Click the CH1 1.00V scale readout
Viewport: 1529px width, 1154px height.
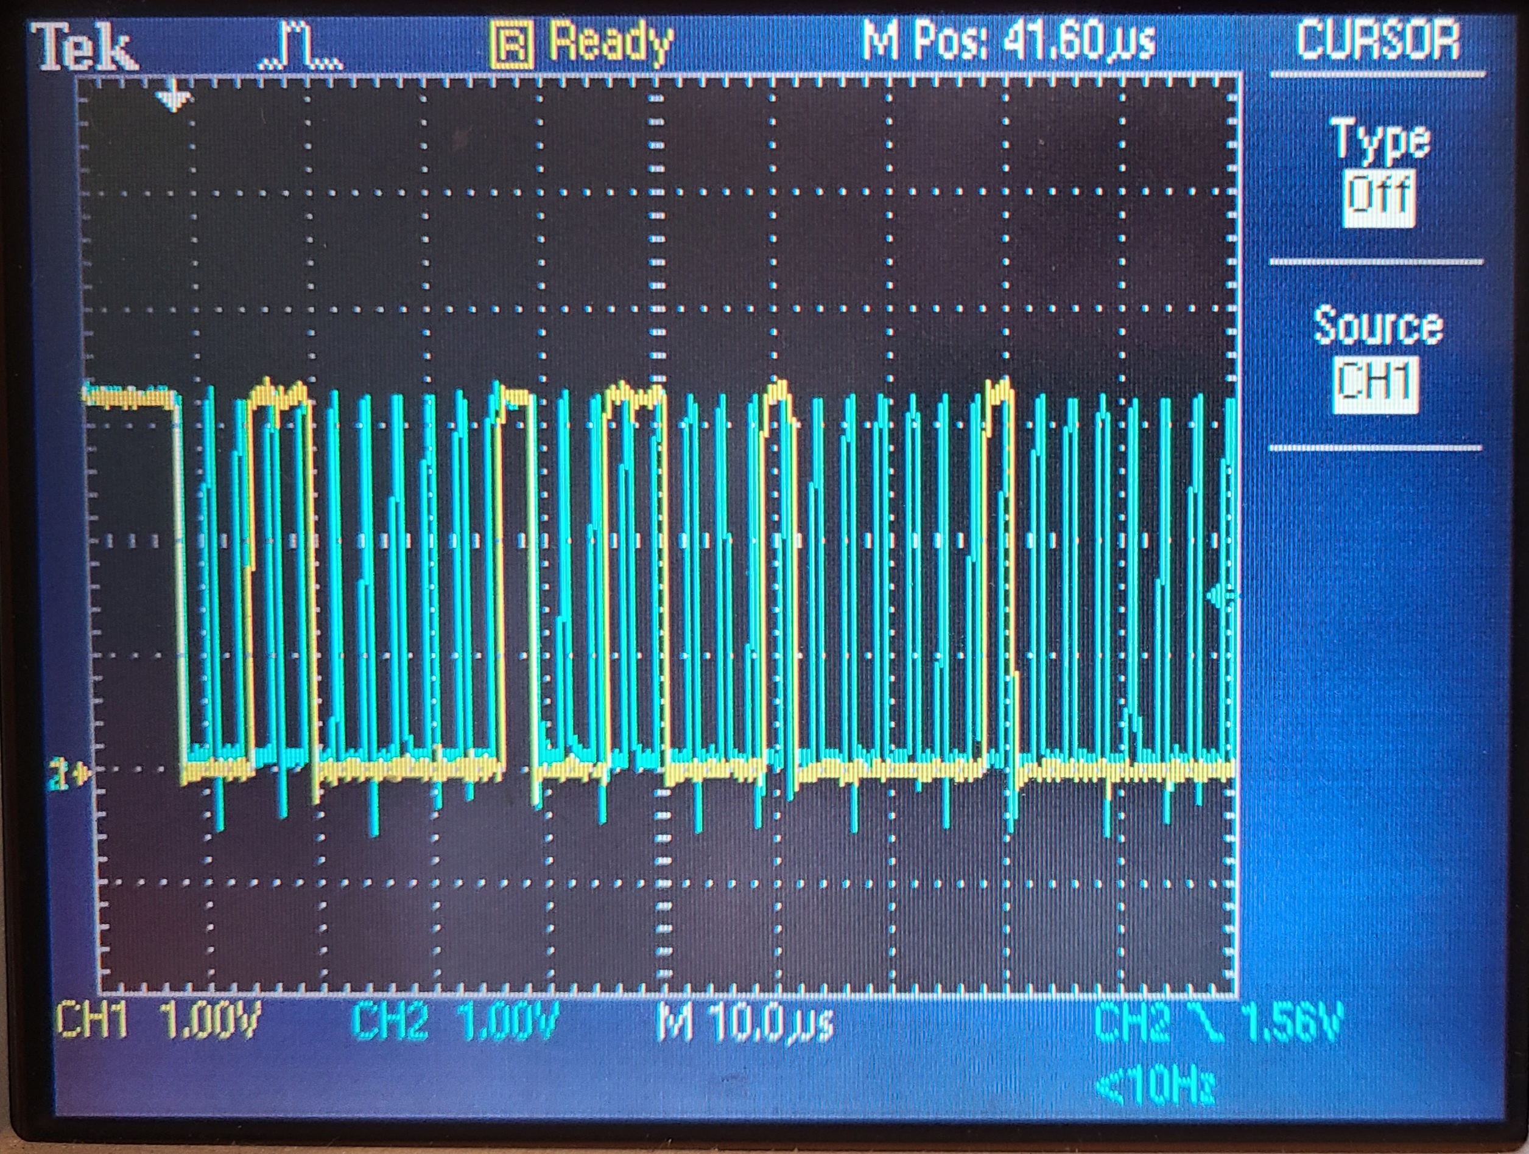pos(159,1021)
